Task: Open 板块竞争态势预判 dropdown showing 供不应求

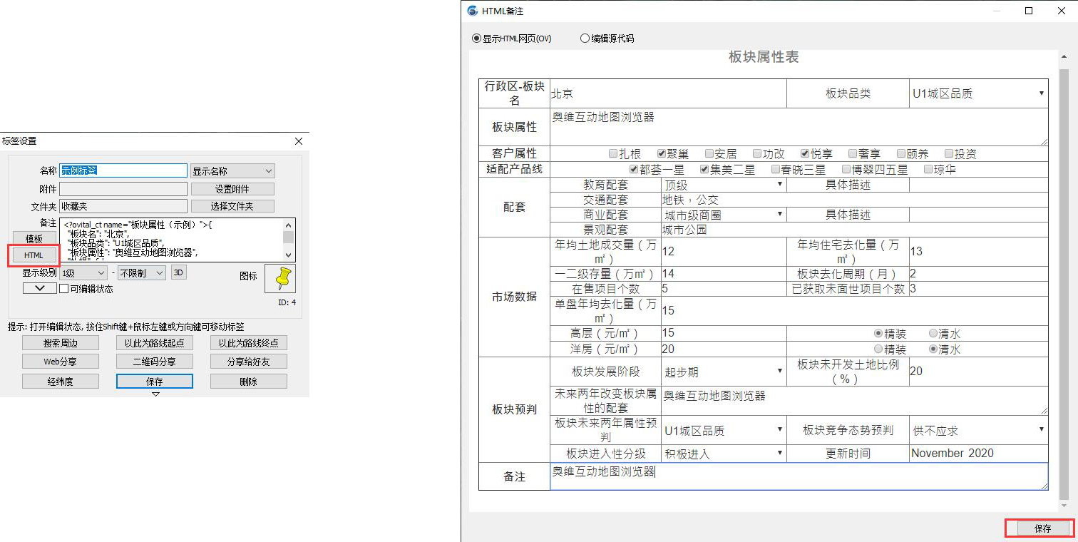Action: pyautogui.click(x=979, y=431)
